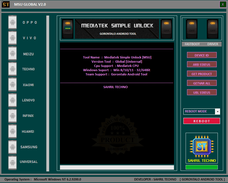Click the green progress bar
Viewport: 228px width, 183px height.
(x=201, y=167)
